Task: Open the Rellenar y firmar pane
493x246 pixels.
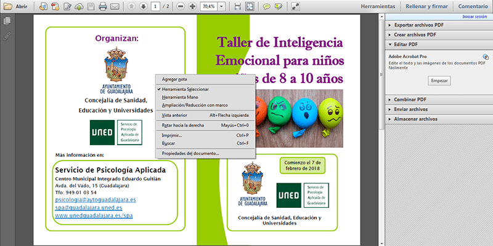Action: (x=426, y=6)
